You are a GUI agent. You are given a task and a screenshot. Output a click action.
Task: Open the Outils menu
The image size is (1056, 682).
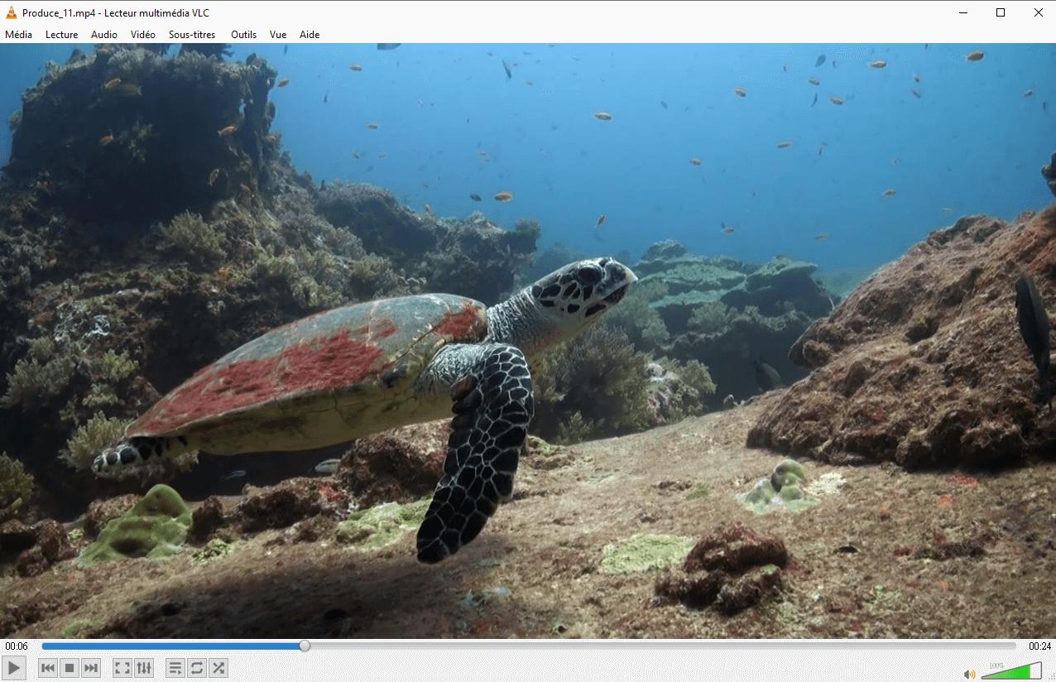point(243,35)
